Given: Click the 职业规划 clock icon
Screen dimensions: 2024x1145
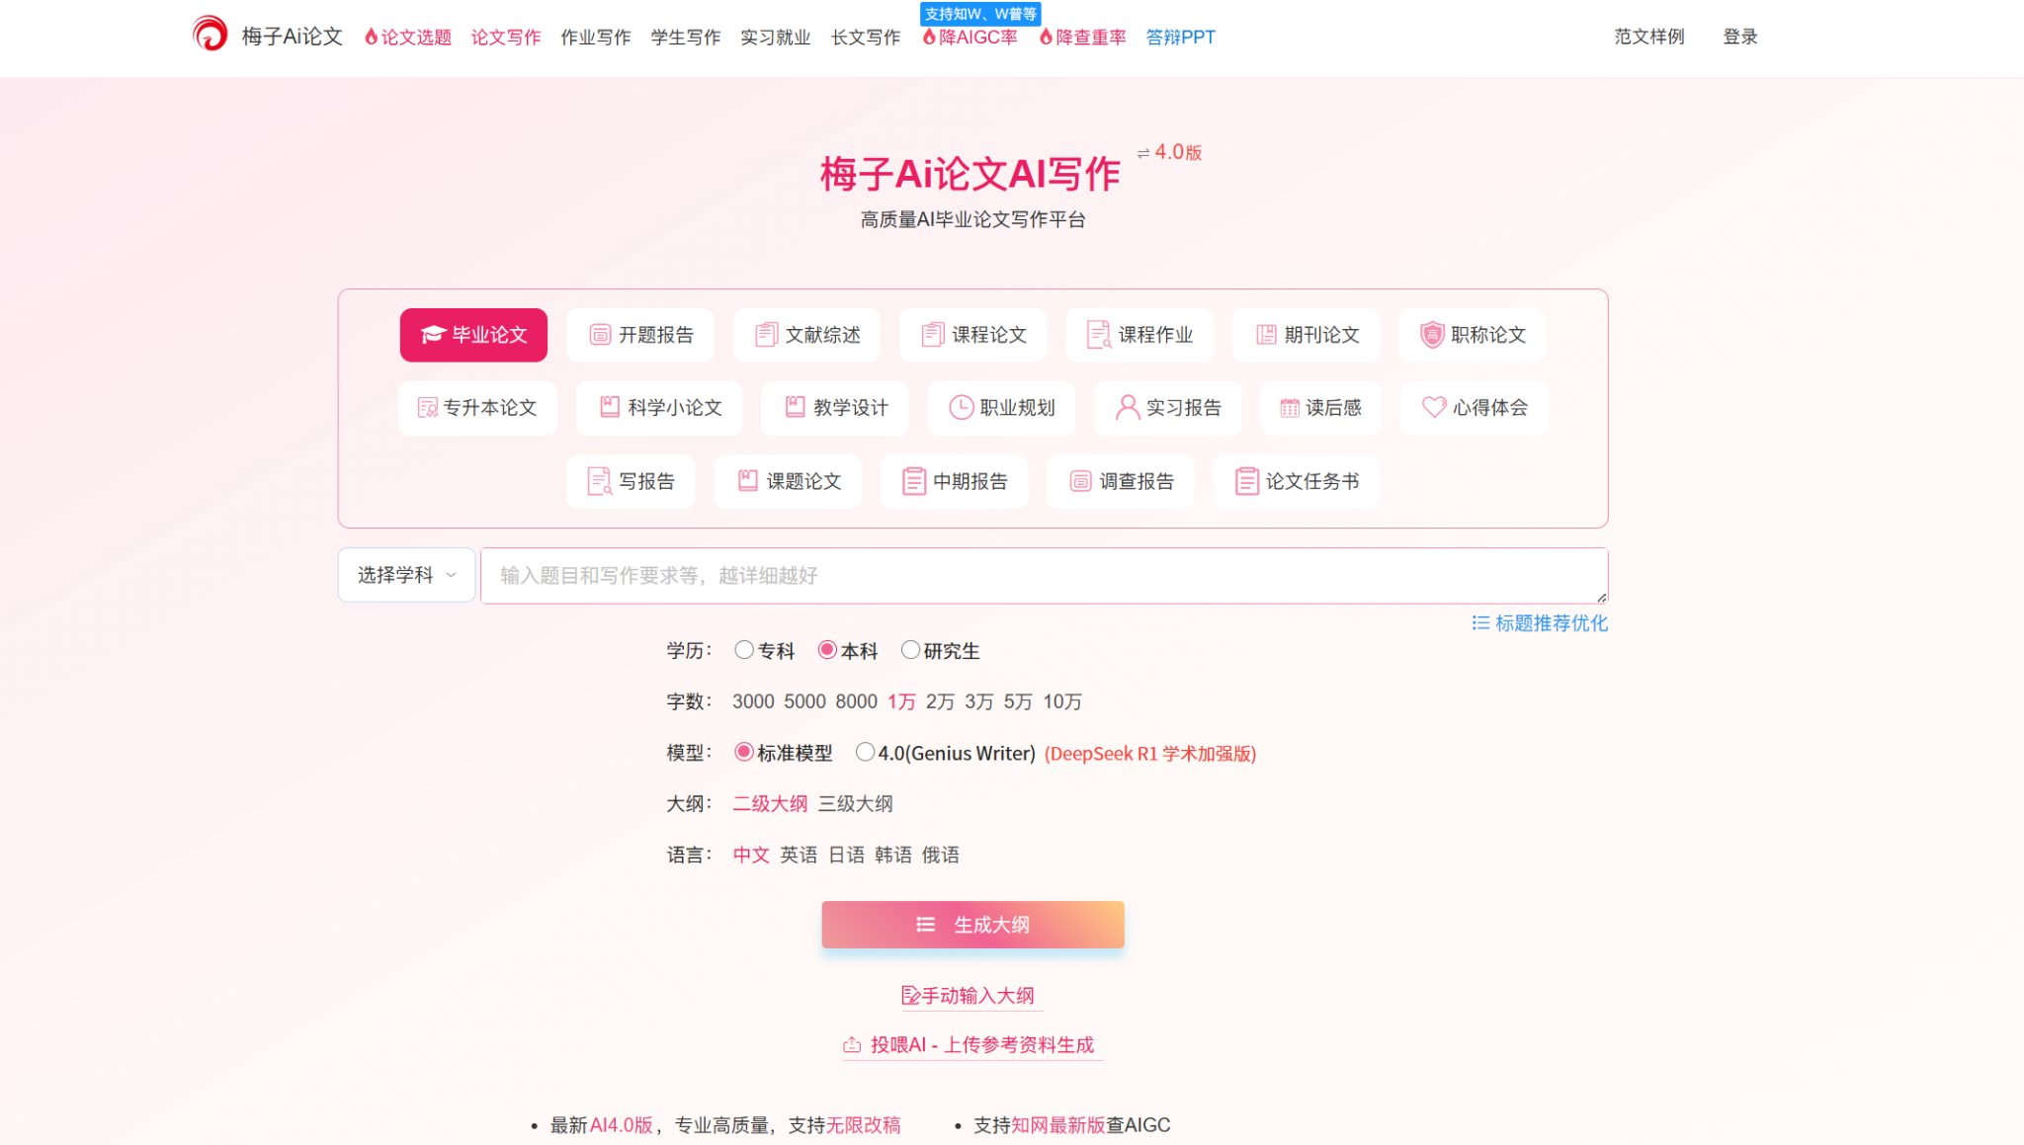Looking at the screenshot, I should [962, 407].
